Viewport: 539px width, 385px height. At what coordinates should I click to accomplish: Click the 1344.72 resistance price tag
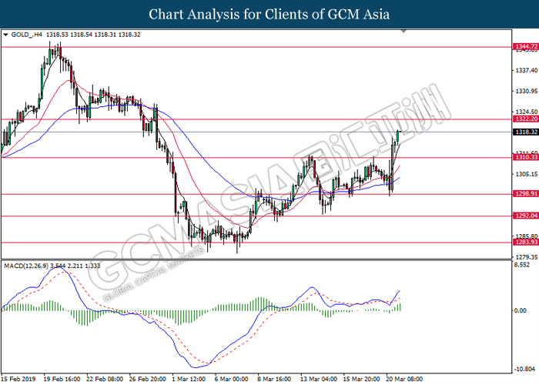(524, 47)
